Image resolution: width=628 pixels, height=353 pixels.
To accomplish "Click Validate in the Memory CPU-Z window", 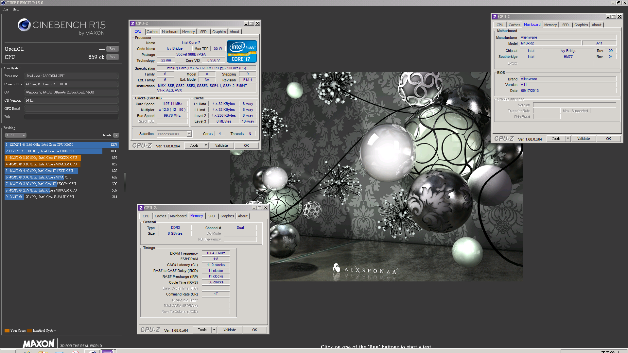I will (x=230, y=330).
